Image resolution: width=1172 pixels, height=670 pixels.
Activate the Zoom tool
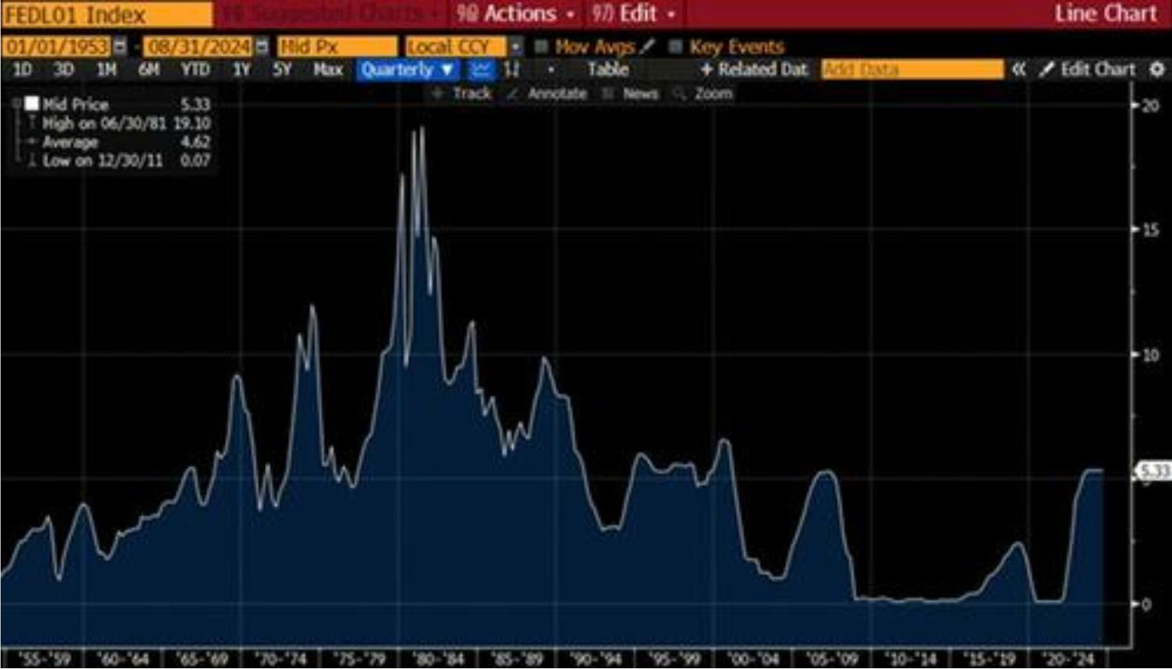704,94
